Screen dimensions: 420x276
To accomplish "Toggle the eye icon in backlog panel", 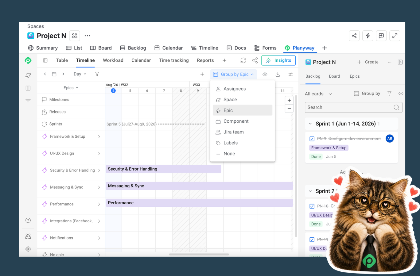I will 401,94.
